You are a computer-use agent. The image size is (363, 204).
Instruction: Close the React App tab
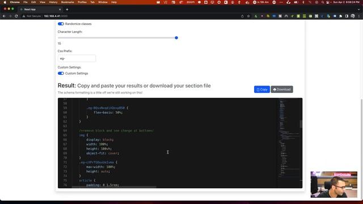point(60,10)
